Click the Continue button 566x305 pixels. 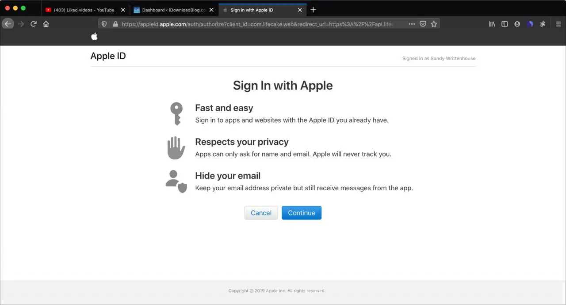click(x=301, y=213)
